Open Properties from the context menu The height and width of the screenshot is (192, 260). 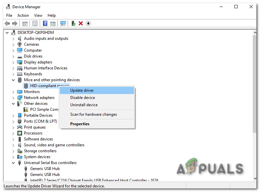[x=97, y=124]
